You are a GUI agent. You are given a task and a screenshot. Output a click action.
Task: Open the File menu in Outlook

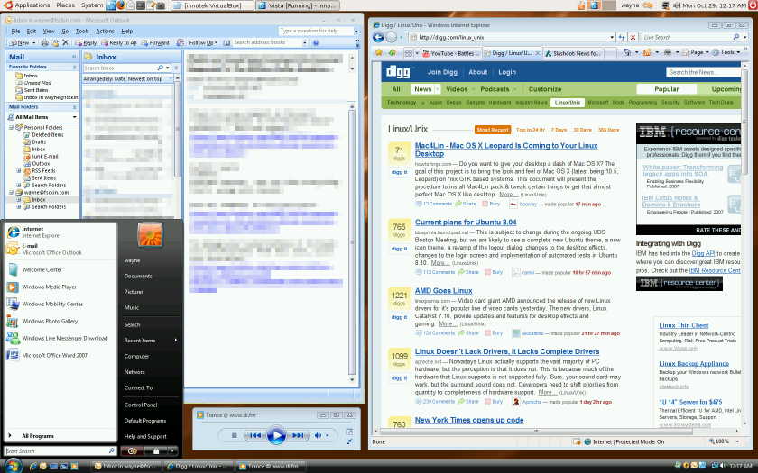(x=15, y=31)
